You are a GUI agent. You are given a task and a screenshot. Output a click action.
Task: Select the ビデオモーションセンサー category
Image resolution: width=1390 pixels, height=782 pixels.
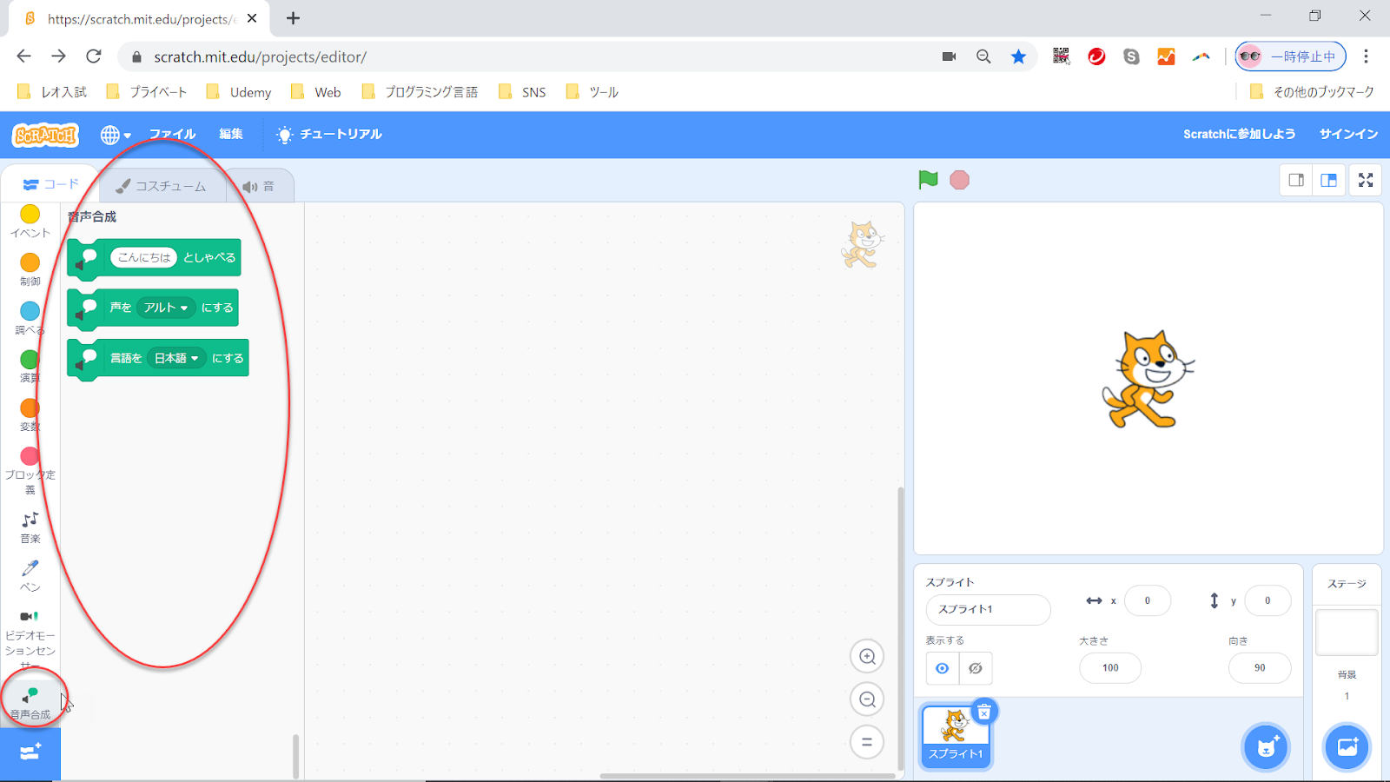pyautogui.click(x=30, y=639)
